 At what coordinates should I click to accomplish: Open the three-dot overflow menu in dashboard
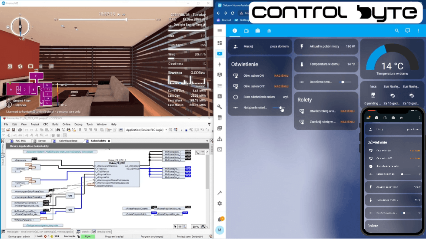coord(419,31)
